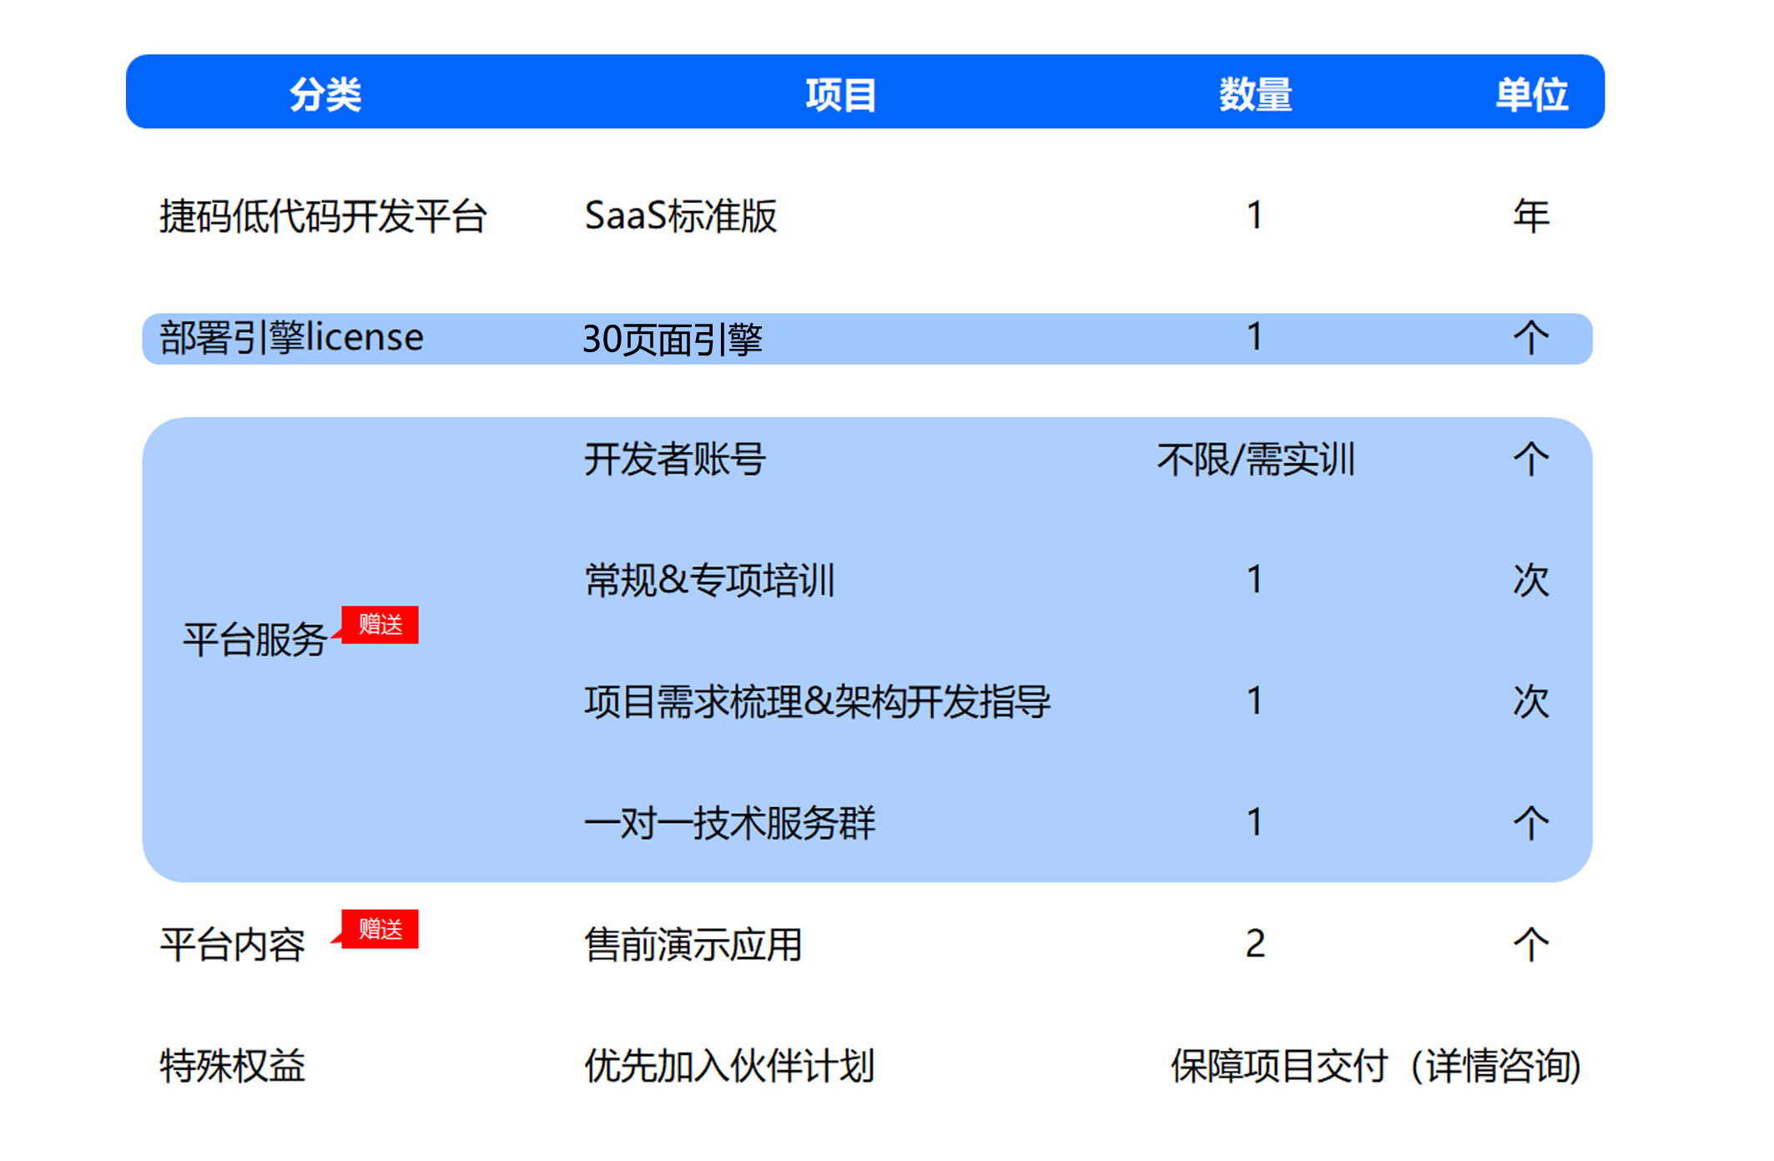Screen dimensions: 1774x1161
Task: Click quantity 1 in 项目需求梳理 row
Action: coord(1254,700)
